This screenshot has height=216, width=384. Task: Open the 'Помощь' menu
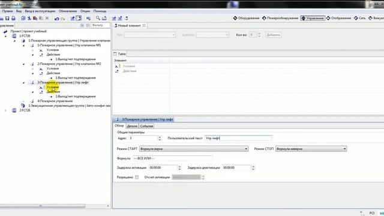pyautogui.click(x=100, y=11)
